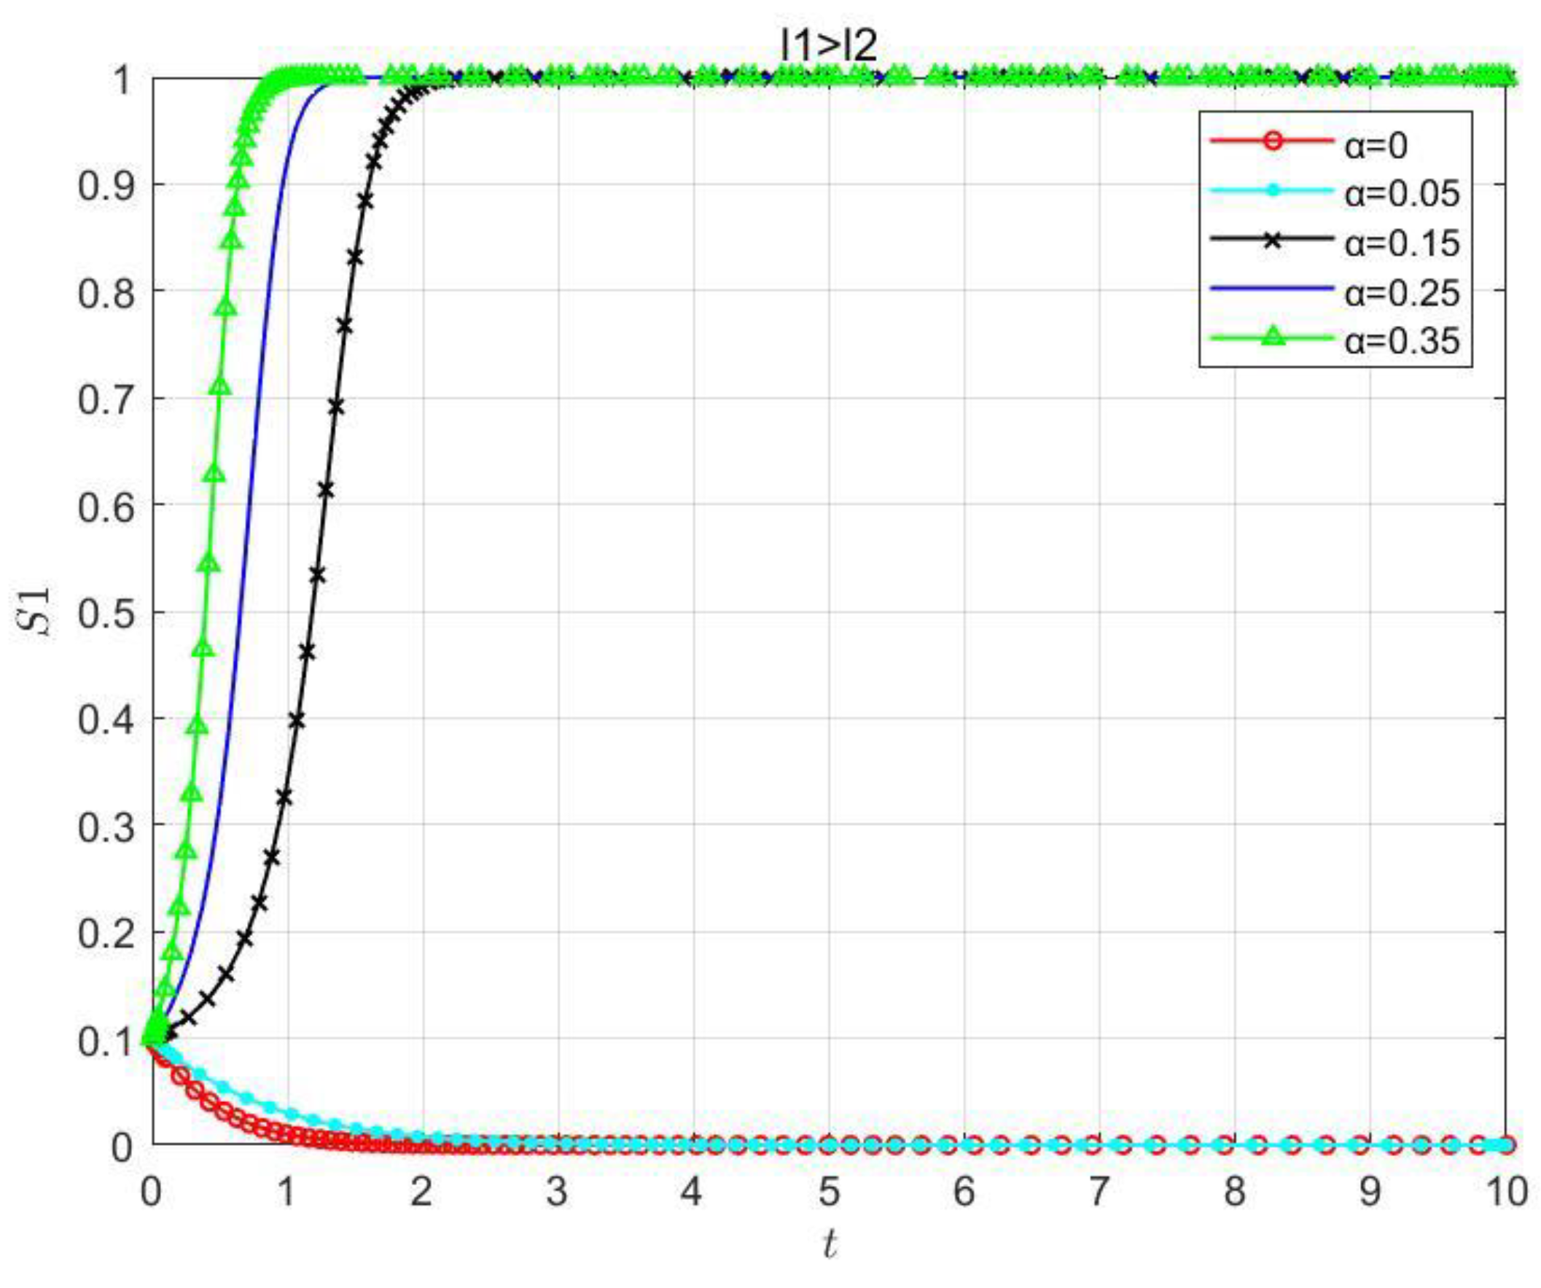Click the t x-axis label
This screenshot has height=1288, width=1541.
(x=830, y=1244)
